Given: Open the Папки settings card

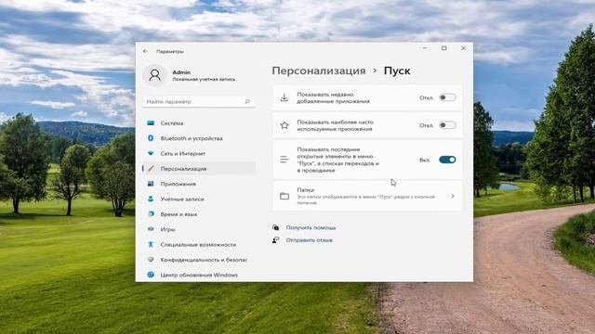Looking at the screenshot, I should coord(367,196).
